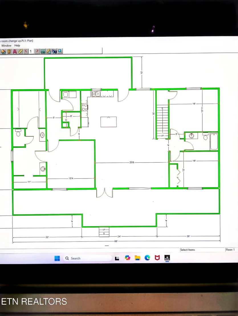Click the 22' dimension label

tap(47, 237)
